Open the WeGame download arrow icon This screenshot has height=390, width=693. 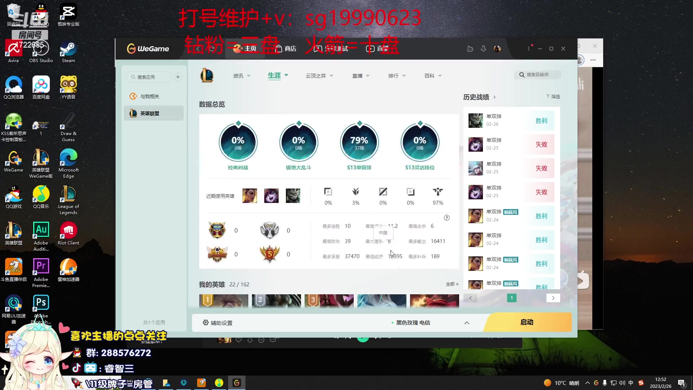[484, 49]
